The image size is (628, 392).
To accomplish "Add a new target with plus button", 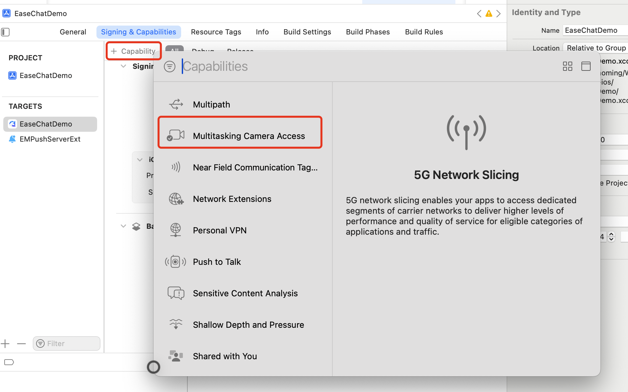I will (x=5, y=343).
